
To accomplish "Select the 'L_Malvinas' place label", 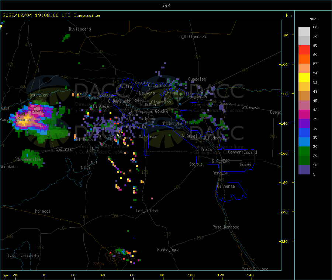I will click(x=145, y=137).
